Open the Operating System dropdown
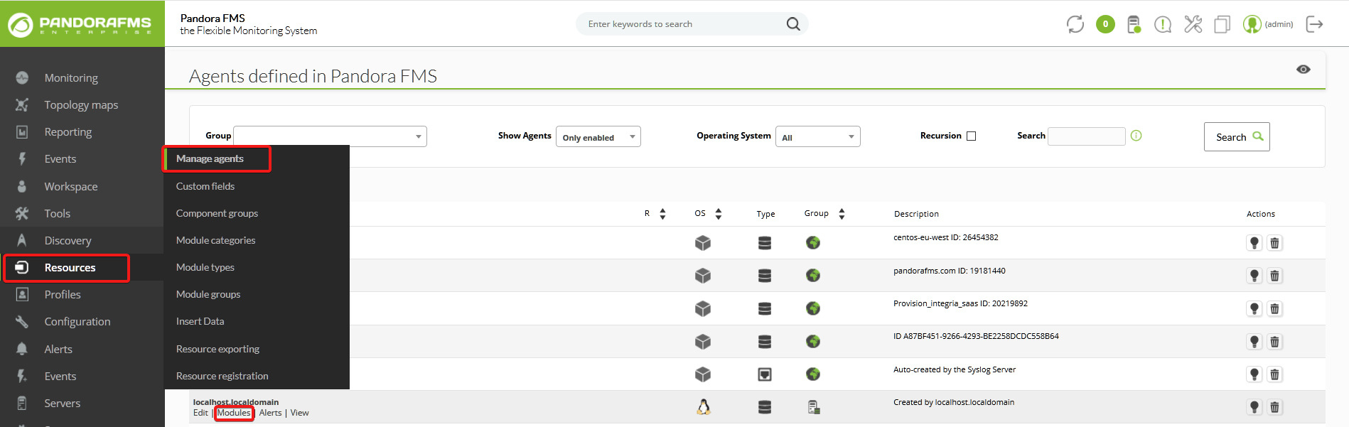 pos(818,136)
